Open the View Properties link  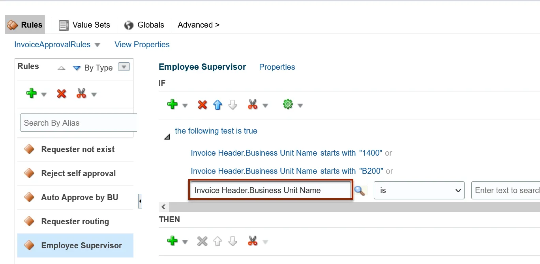tap(142, 45)
